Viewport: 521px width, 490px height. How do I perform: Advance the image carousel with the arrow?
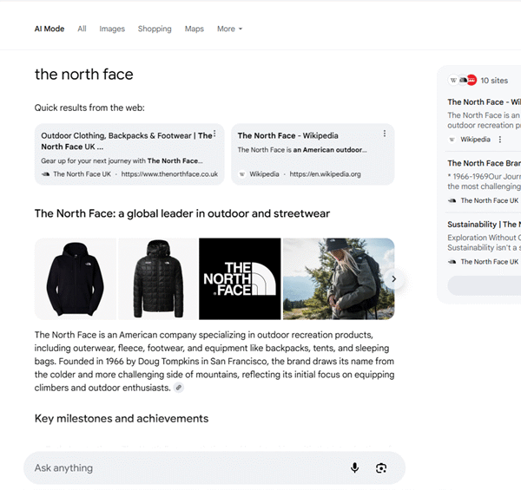394,279
